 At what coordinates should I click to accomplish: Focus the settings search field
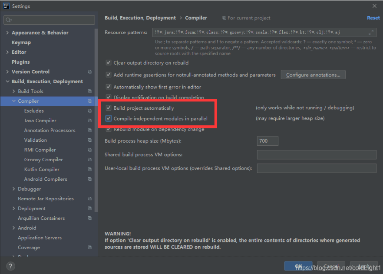pyautogui.click(x=49, y=20)
